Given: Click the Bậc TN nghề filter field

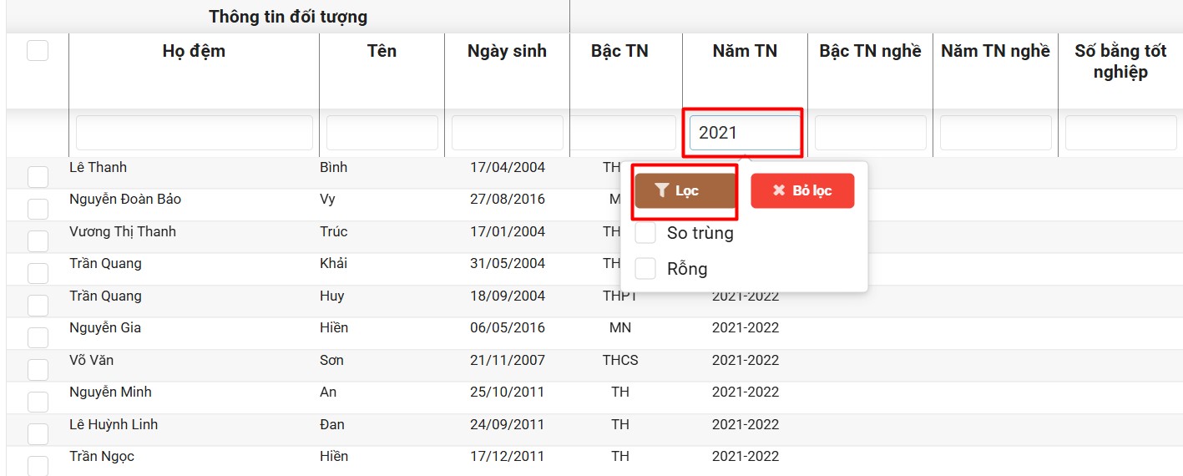Looking at the screenshot, I should (x=871, y=133).
